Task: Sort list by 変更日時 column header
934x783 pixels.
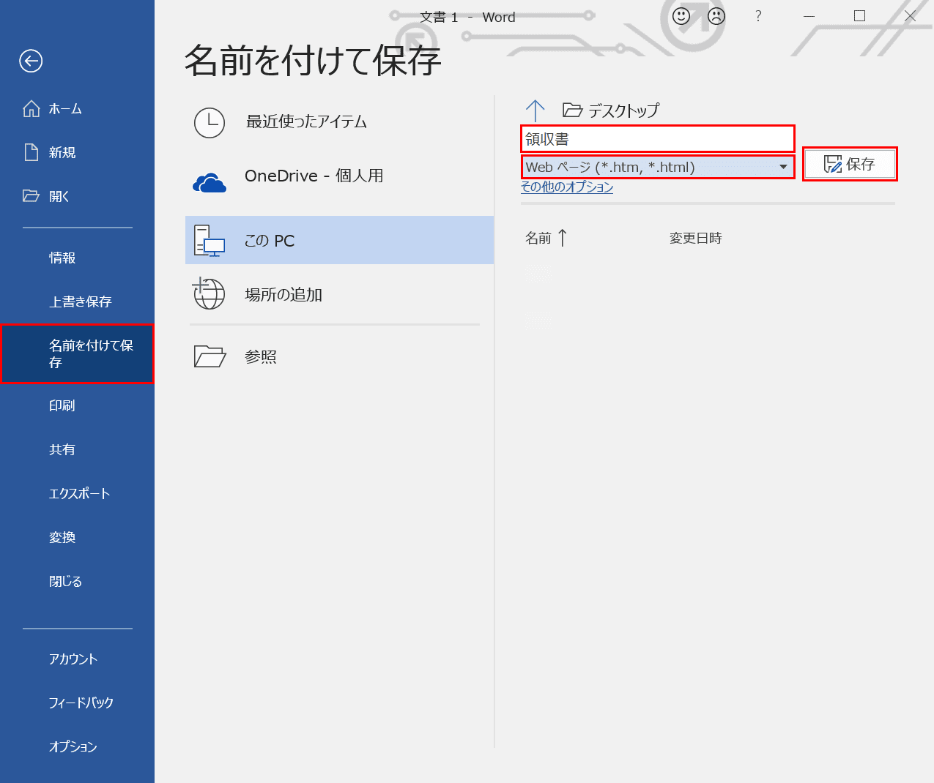Action: 696,238
